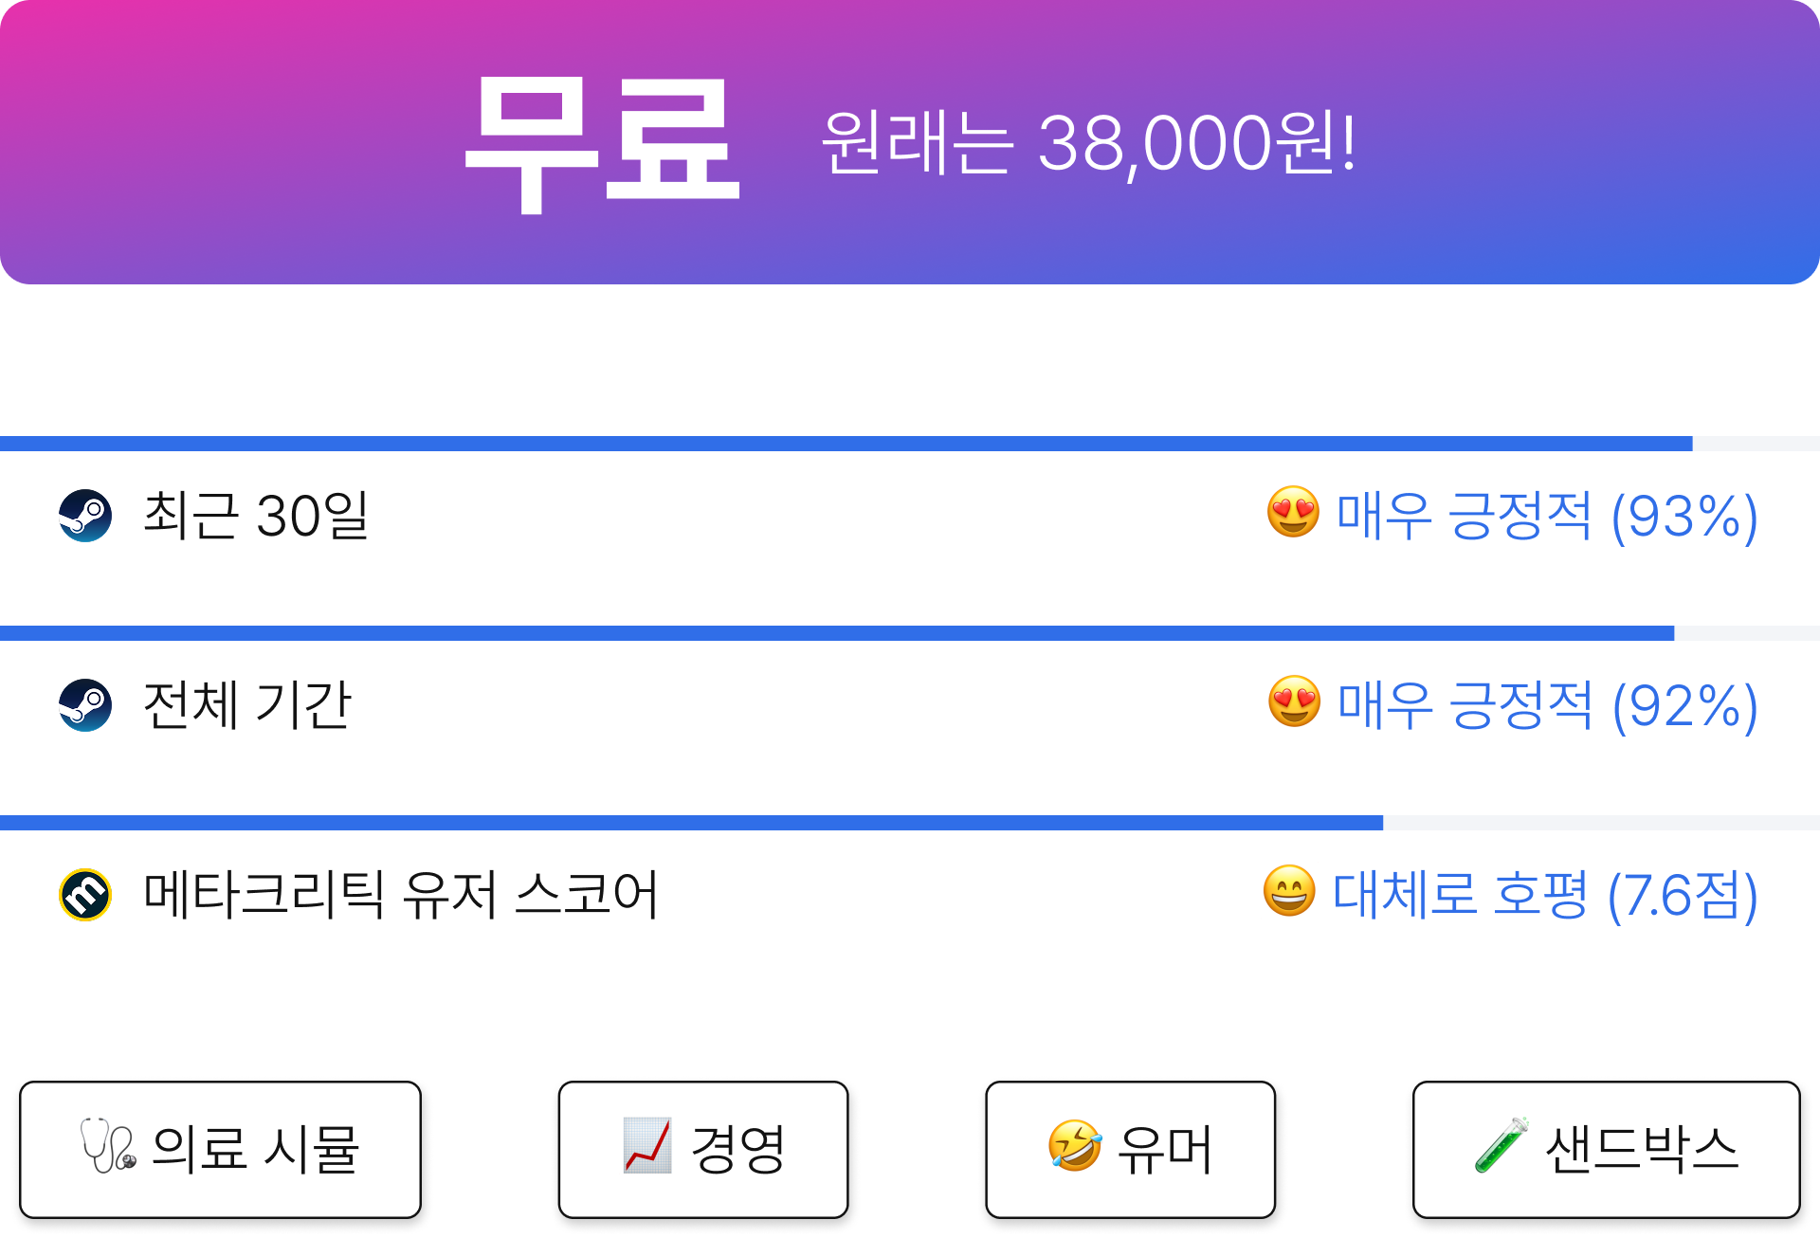1820x1238 pixels.
Task: Click the test tube icon in 샌드박스 tag
Action: point(1501,1145)
